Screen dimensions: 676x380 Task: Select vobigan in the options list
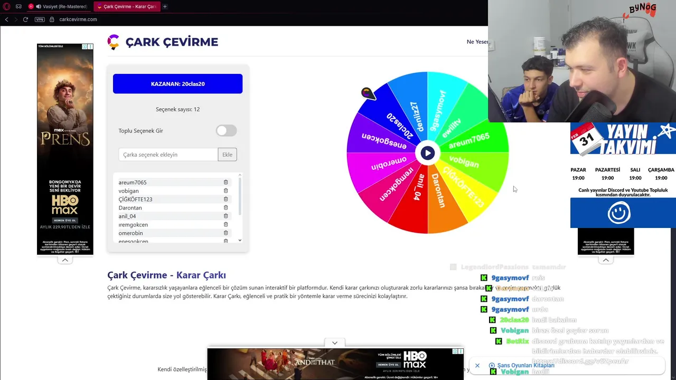pyautogui.click(x=129, y=191)
